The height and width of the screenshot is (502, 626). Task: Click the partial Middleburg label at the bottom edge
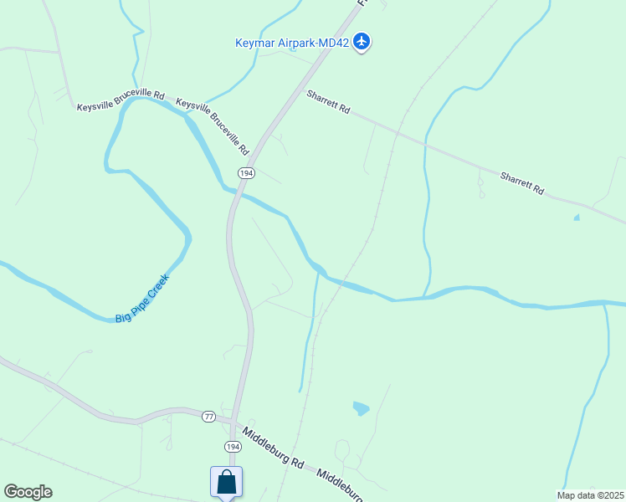339,485
